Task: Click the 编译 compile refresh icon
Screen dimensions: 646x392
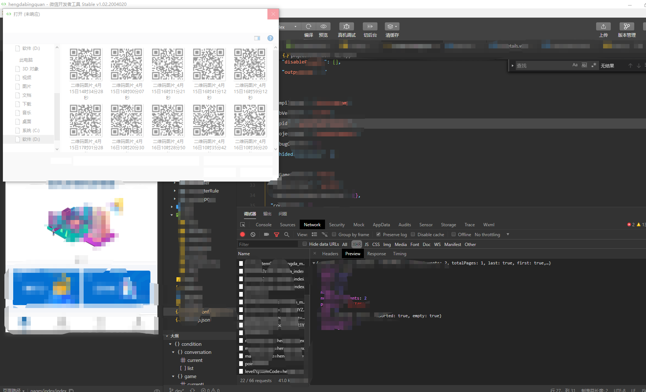Action: (309, 26)
